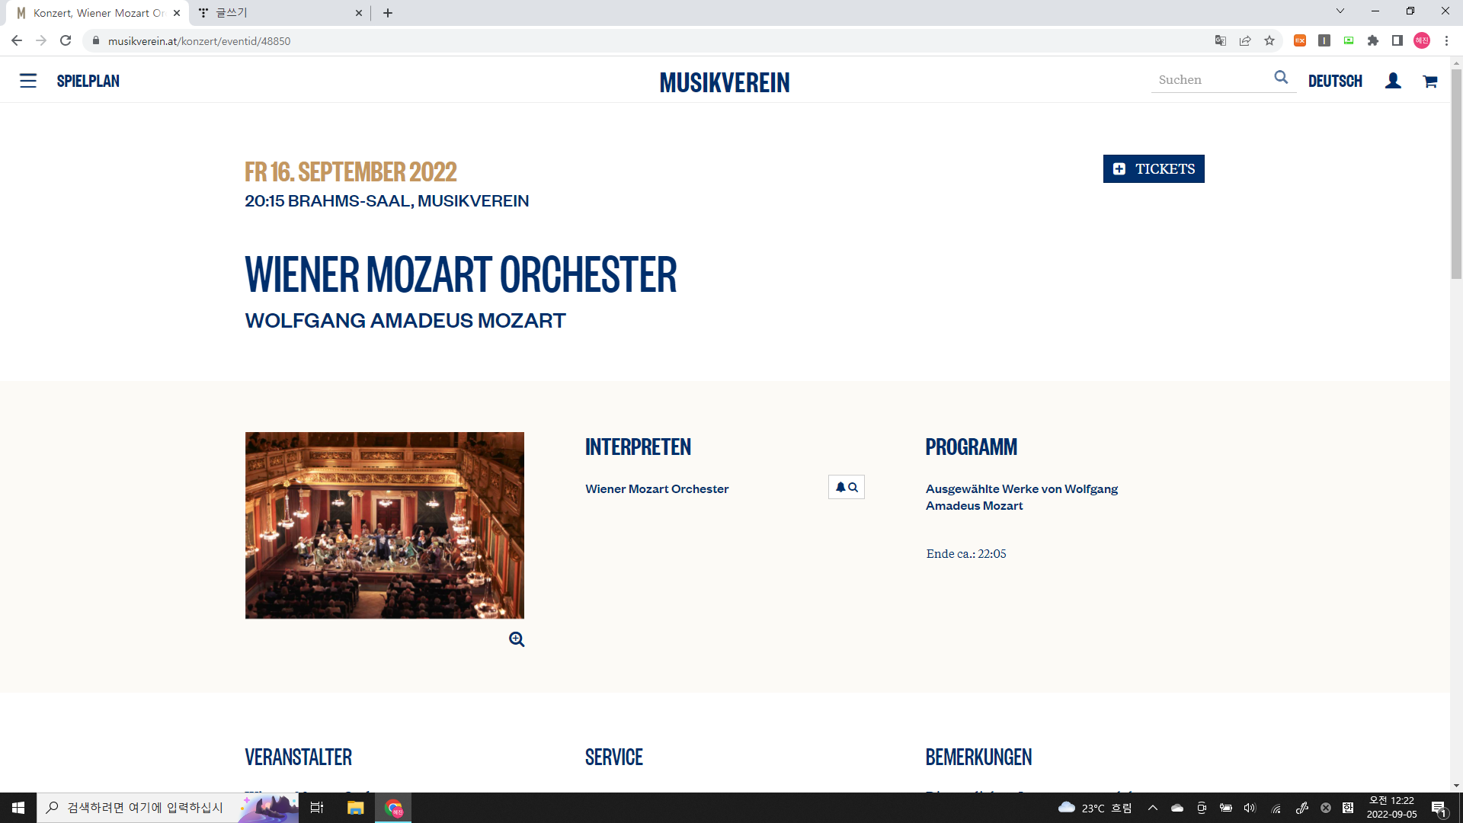Open the Chrome three-dot menu
Image resolution: width=1463 pixels, height=823 pixels.
tap(1446, 41)
